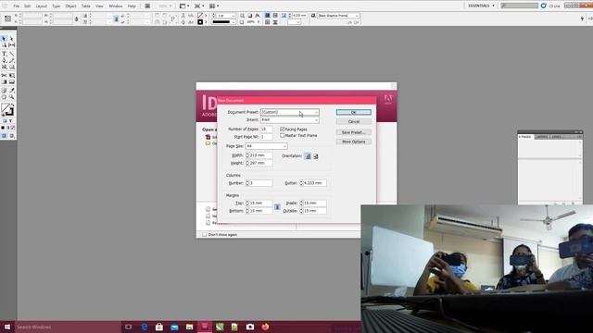Open the Store app from taskbar
593x333 pixels.
click(x=159, y=327)
